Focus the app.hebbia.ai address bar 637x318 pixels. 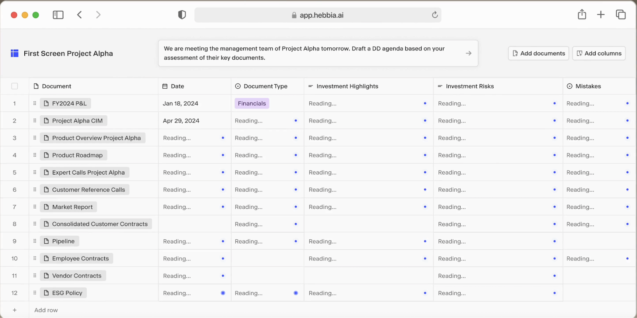click(318, 15)
